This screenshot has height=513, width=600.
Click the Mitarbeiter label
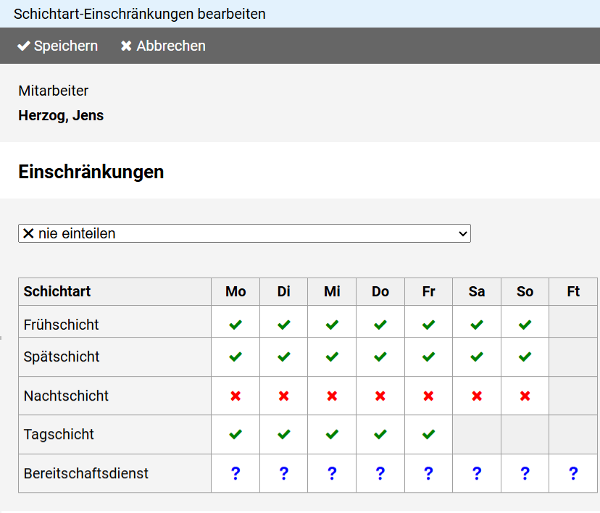coord(53,91)
